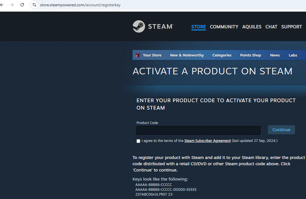Click the Product Code input field
The height and width of the screenshot is (199, 306).
click(199, 131)
